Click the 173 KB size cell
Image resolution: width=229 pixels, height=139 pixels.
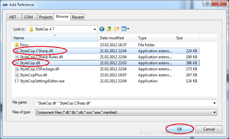(192, 69)
